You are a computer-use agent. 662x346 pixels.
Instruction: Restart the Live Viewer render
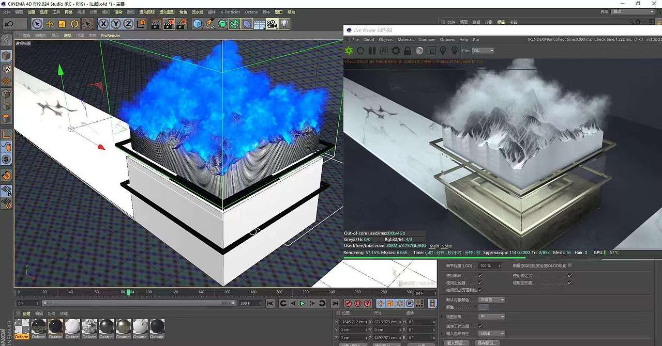tap(360, 51)
